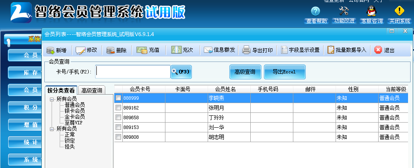Viewport: 414px width, 168px height.
Task: Switch to the 高级查询 tab
Action: point(92,90)
